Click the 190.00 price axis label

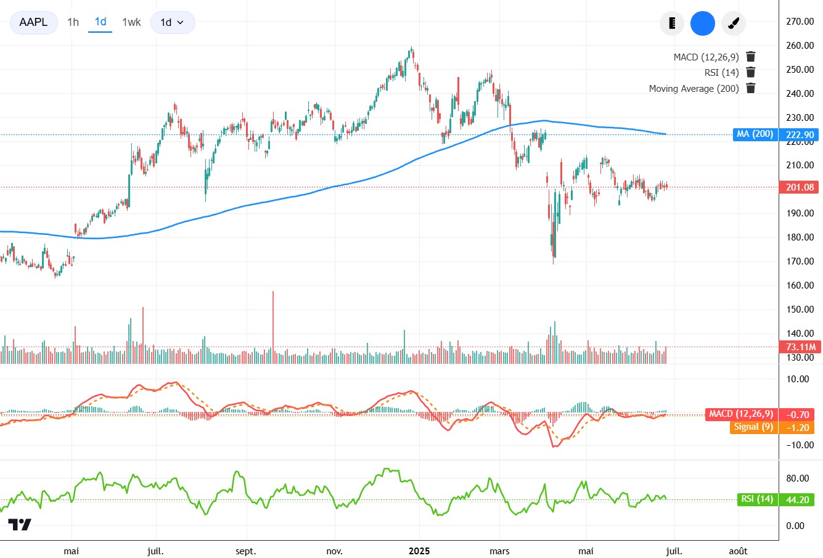[x=800, y=213]
